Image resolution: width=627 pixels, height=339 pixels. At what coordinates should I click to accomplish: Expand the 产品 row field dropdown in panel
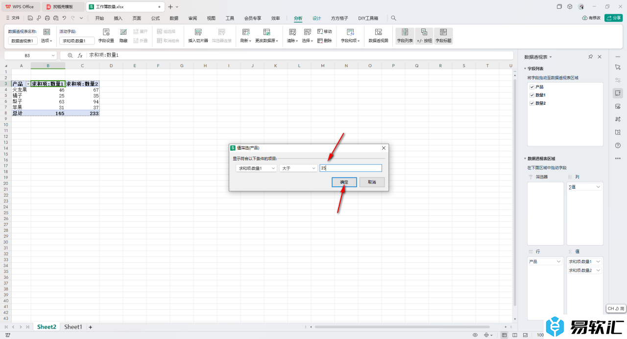pyautogui.click(x=558, y=262)
